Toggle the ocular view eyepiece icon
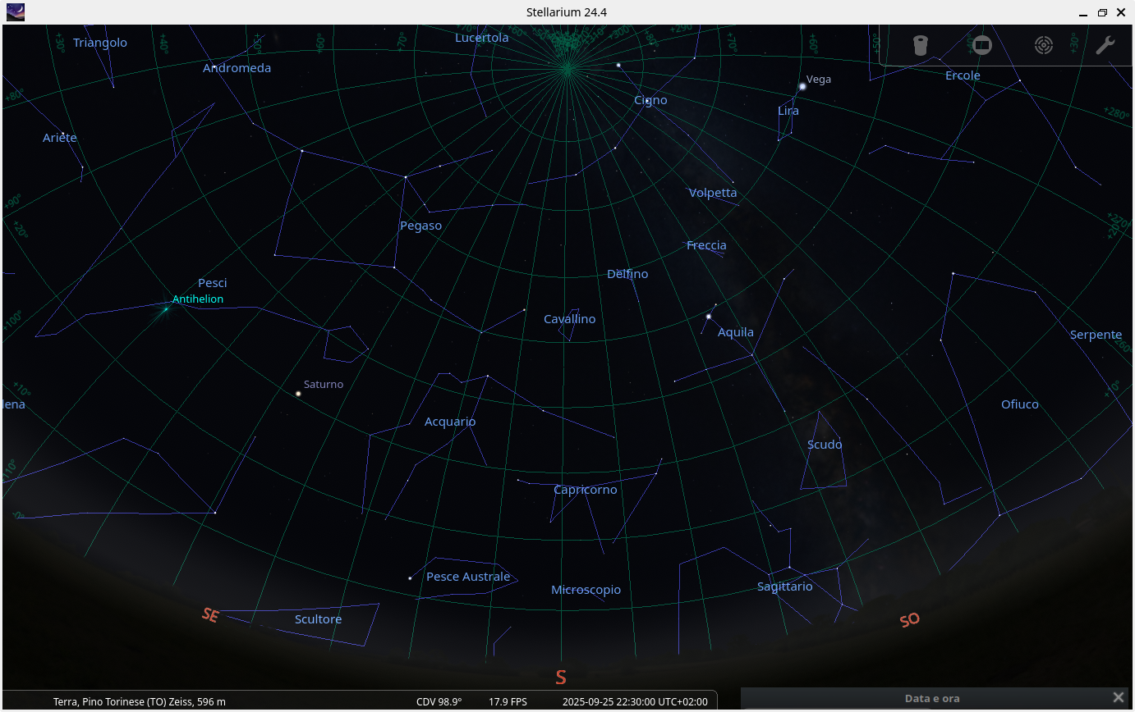The width and height of the screenshot is (1135, 712). click(x=921, y=45)
